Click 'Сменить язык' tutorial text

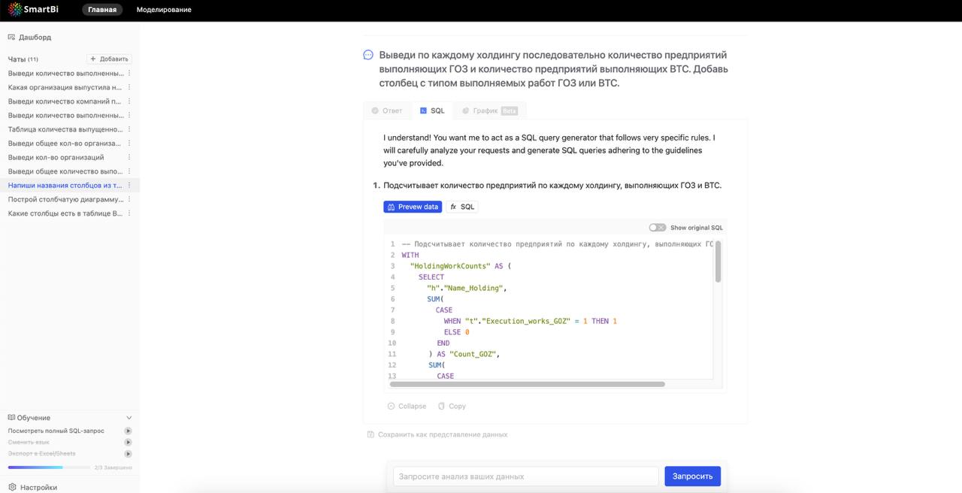click(29, 443)
